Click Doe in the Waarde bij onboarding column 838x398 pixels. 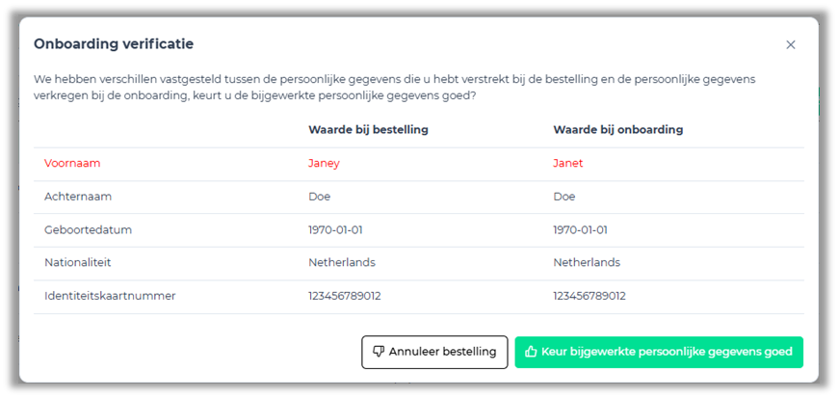point(564,197)
